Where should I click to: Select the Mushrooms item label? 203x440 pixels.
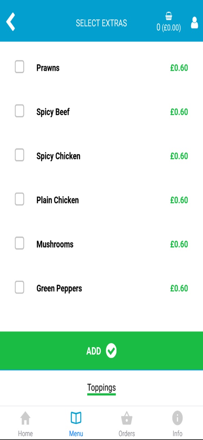[55, 244]
